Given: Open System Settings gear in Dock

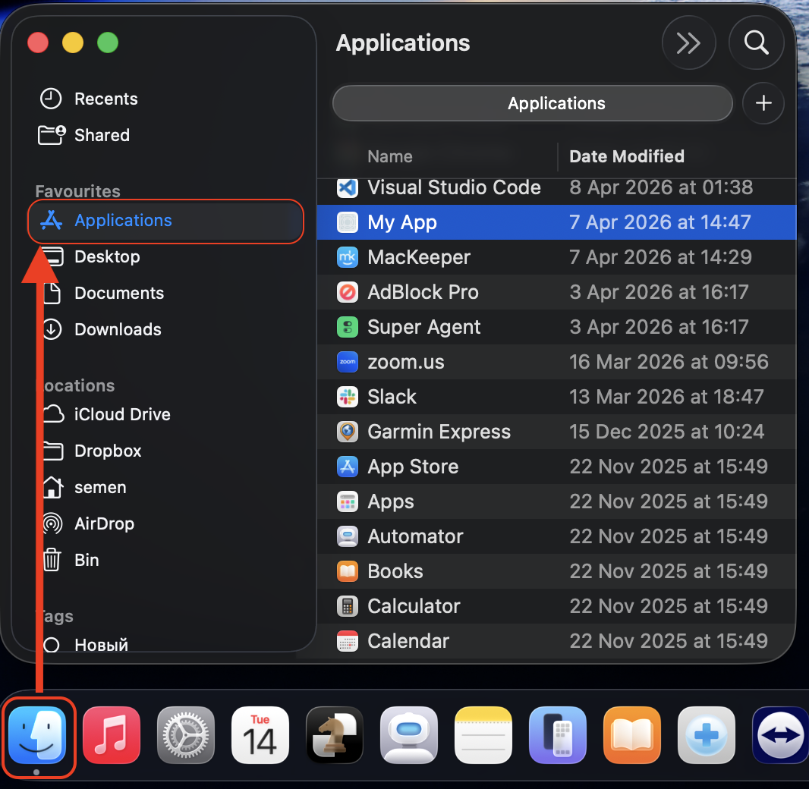Looking at the screenshot, I should pyautogui.click(x=186, y=735).
